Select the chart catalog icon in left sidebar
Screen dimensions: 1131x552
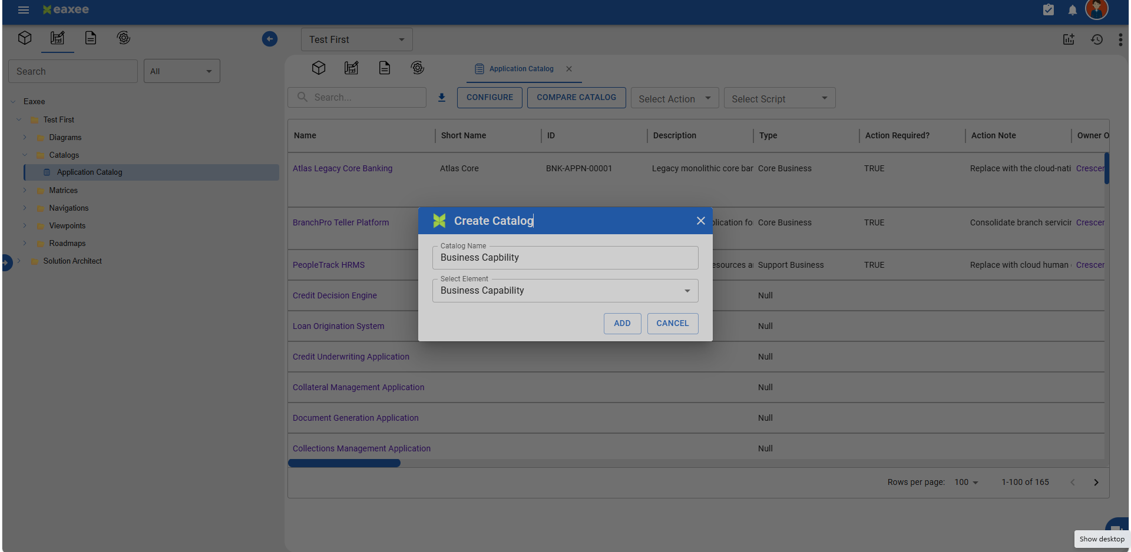[x=57, y=38]
